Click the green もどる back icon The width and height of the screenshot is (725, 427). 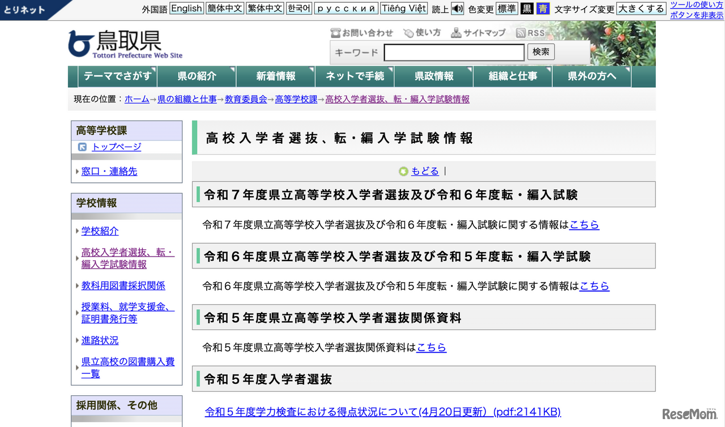(403, 171)
